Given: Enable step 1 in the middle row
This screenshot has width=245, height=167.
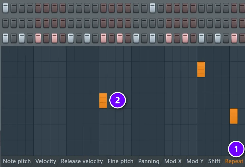Looking at the screenshot, I should pyautogui.click(x=5, y=23).
